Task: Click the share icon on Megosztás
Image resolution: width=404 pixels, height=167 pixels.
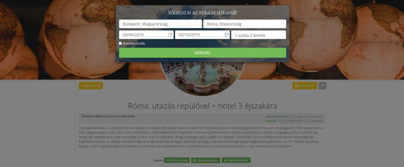Action: (x=99, y=86)
